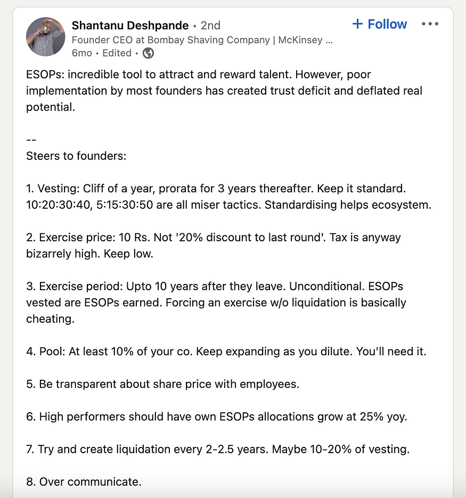Select the 2nd degree connection label
Viewport: 466px width, 498px height.
(x=210, y=25)
